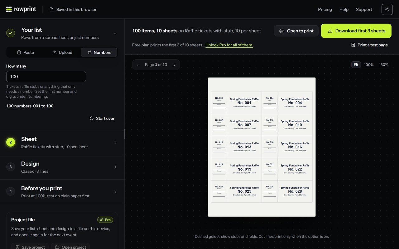The width and height of the screenshot is (399, 249).
Task: Click the sidebar resize handle
Action: pyautogui.click(x=125, y=134)
